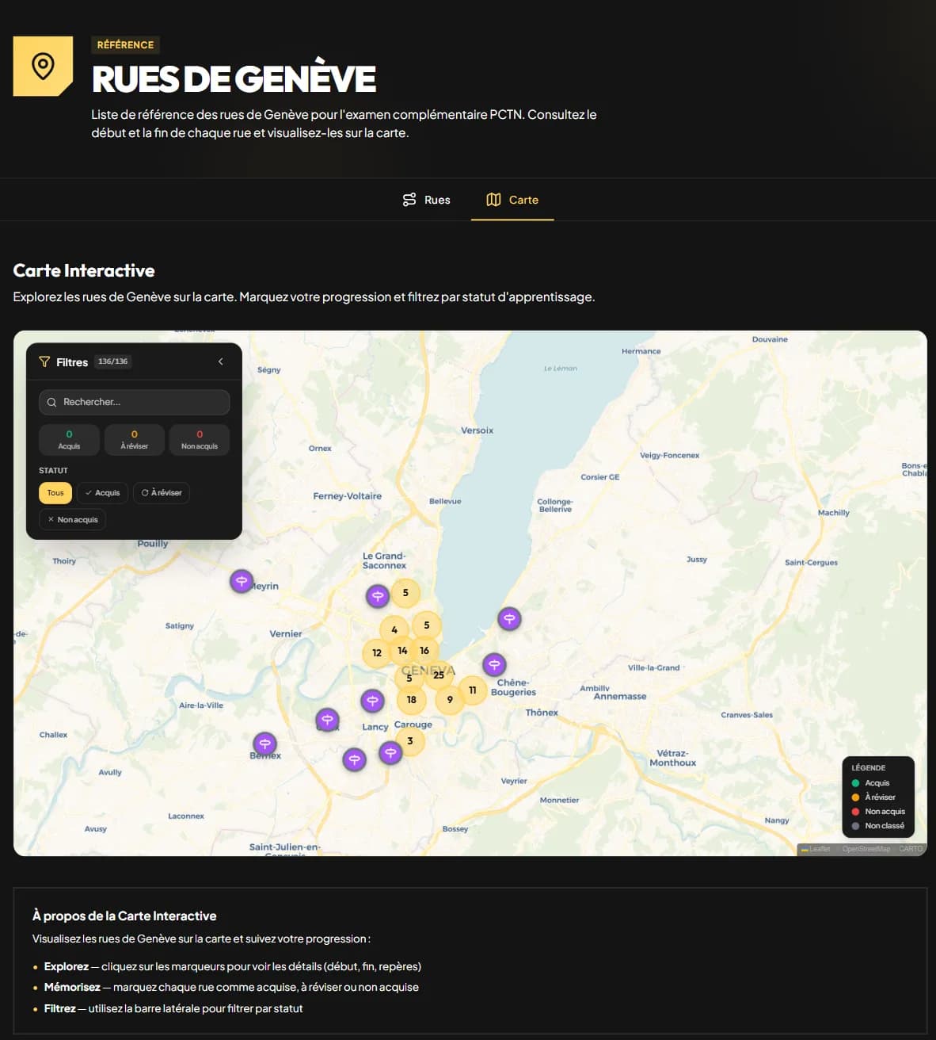The width and height of the screenshot is (936, 1040).
Task: Toggle the Acquis status filter chip
Action: pos(103,493)
